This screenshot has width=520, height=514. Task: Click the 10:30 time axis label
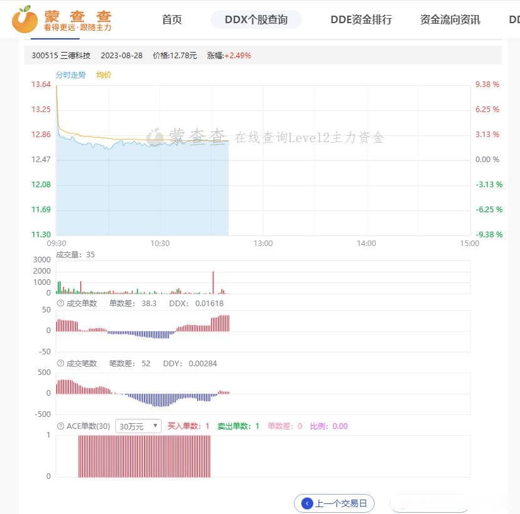point(160,244)
